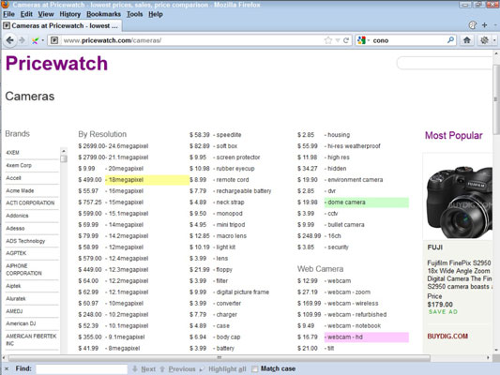
Task: Click the colorful star icon beside forward arrow
Action: (35, 40)
